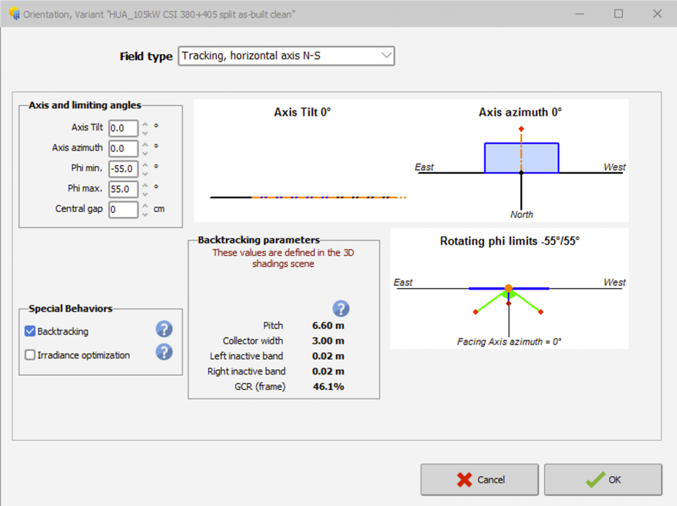This screenshot has width=677, height=506.
Task: Increase Central gap with up arrow
Action: point(145,205)
